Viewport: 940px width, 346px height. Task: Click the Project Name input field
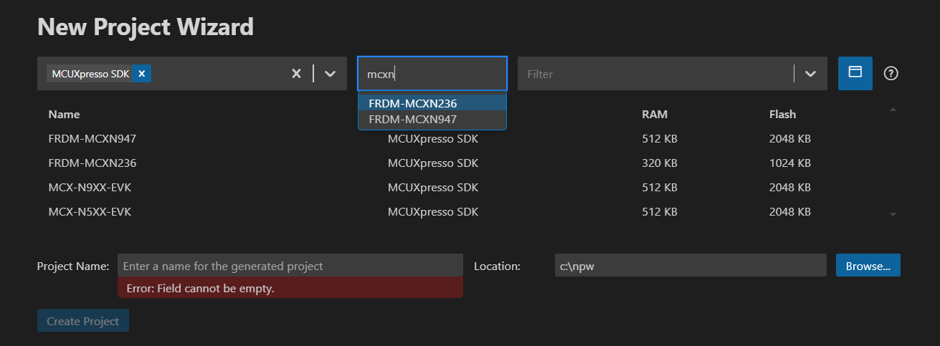[290, 266]
